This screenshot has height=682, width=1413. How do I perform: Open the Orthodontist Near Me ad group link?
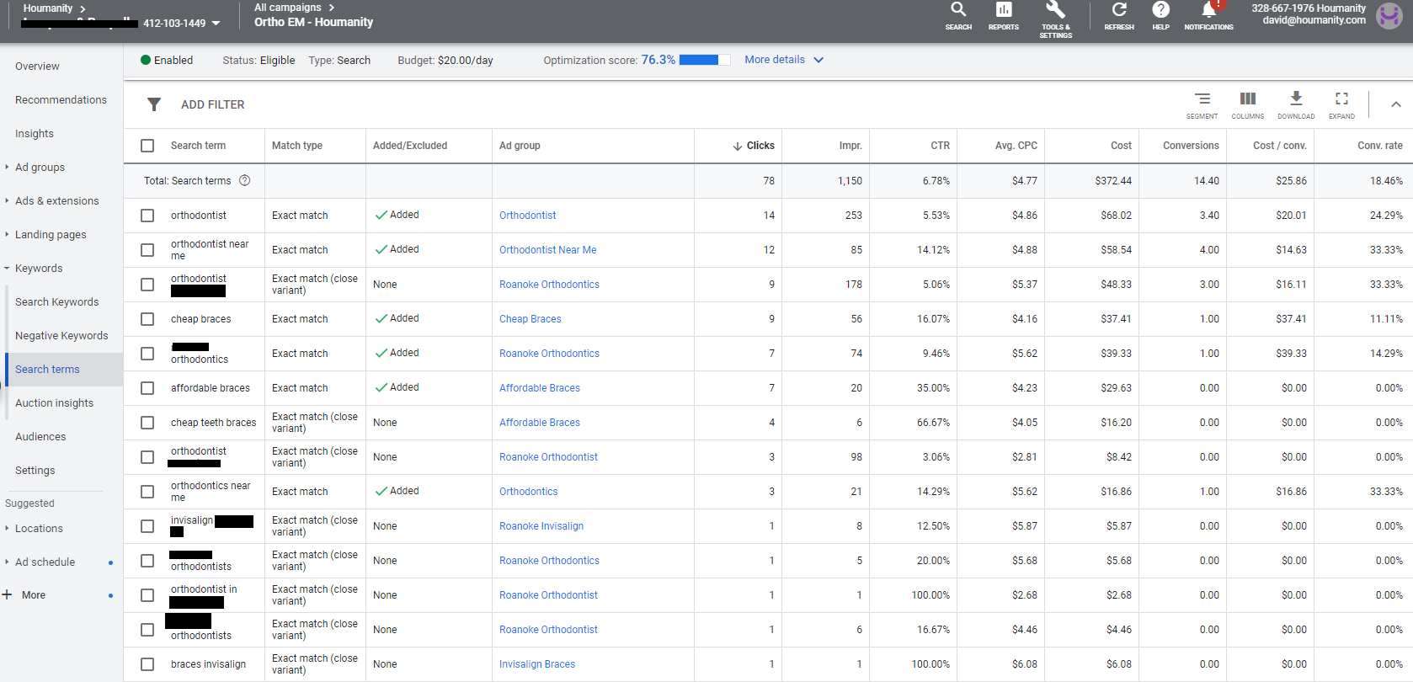548,250
